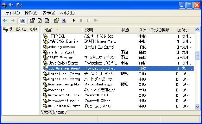Click the Export List toolbar icon

click(x=47, y=21)
